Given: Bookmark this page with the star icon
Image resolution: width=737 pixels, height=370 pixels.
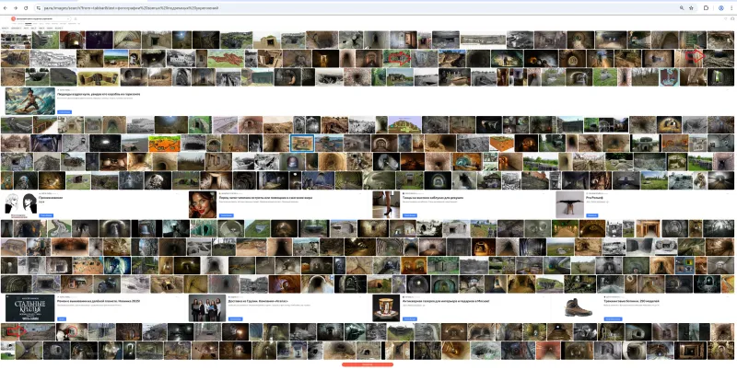Looking at the screenshot, I should 691,7.
